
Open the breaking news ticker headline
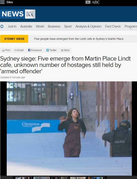79,39
